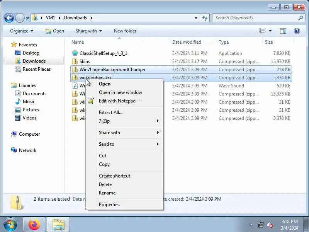Show hidden tray icons arrow
This screenshot has width=309, height=232.
click(251, 225)
